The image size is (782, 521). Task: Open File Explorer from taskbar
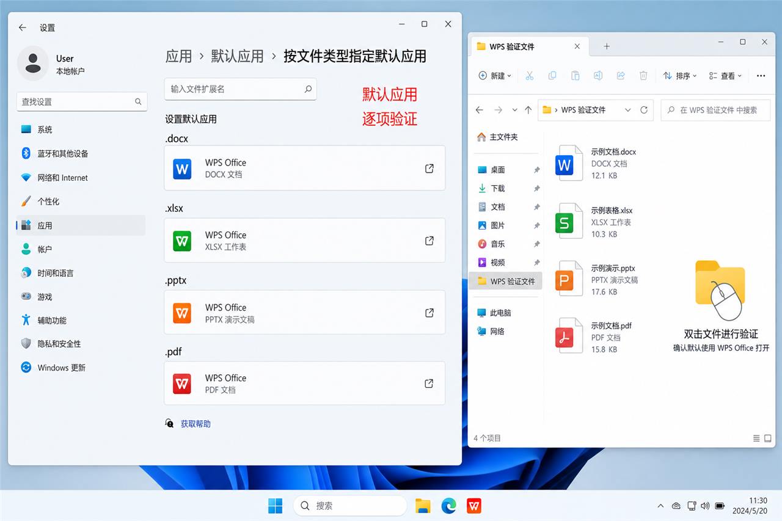tap(423, 506)
